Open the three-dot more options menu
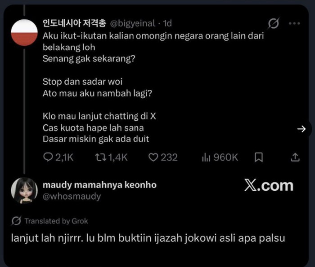 [x=294, y=23]
